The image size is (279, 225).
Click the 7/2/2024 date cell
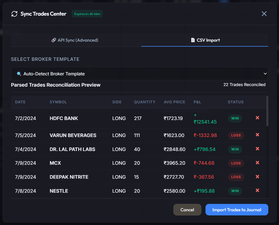coord(26,118)
